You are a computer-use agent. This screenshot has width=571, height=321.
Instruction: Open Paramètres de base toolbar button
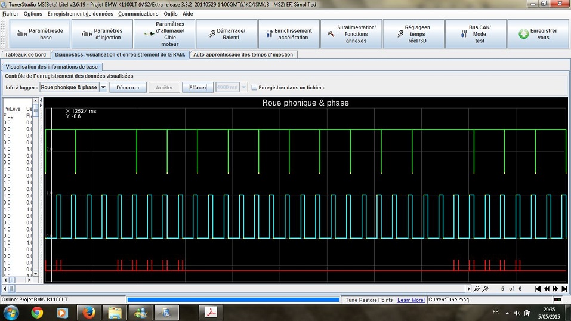point(40,34)
